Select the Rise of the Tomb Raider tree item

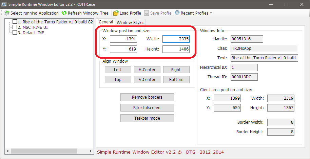click(x=55, y=22)
